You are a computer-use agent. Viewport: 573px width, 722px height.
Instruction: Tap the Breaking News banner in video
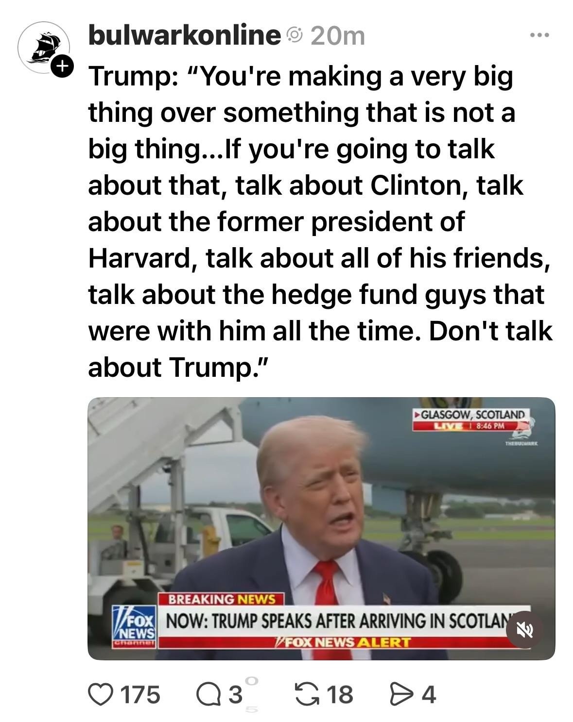pos(222,599)
